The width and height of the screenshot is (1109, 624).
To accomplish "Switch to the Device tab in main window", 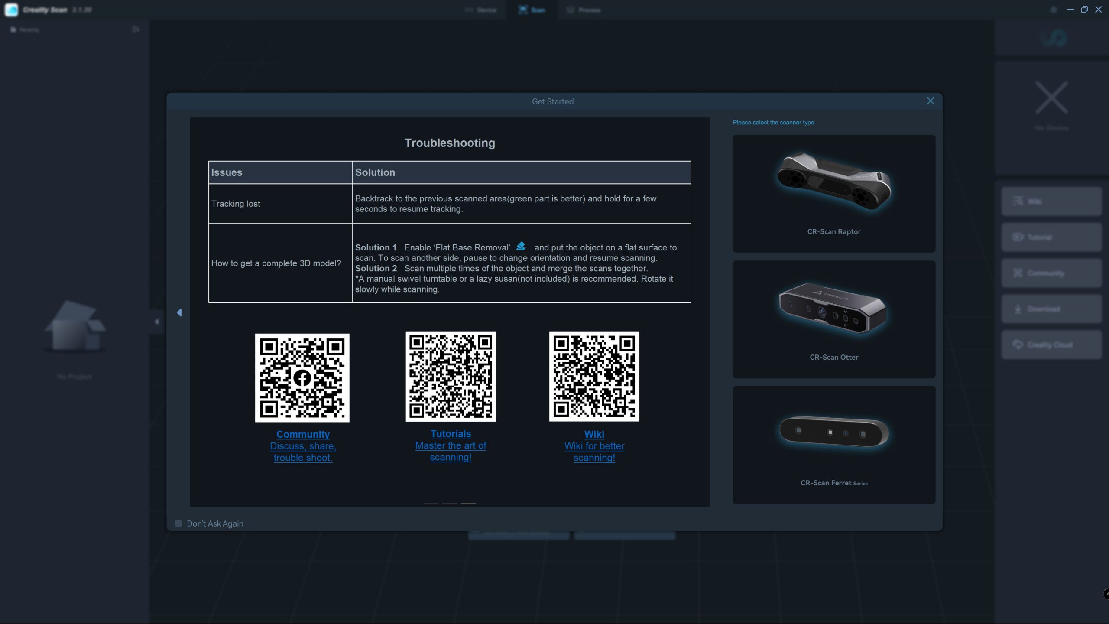I will (480, 10).
